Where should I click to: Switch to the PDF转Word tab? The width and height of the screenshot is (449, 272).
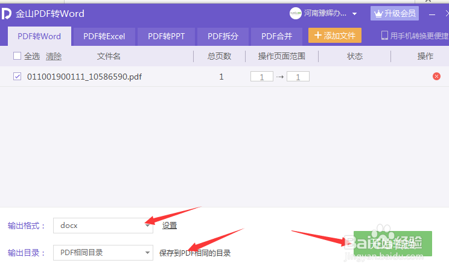click(39, 36)
